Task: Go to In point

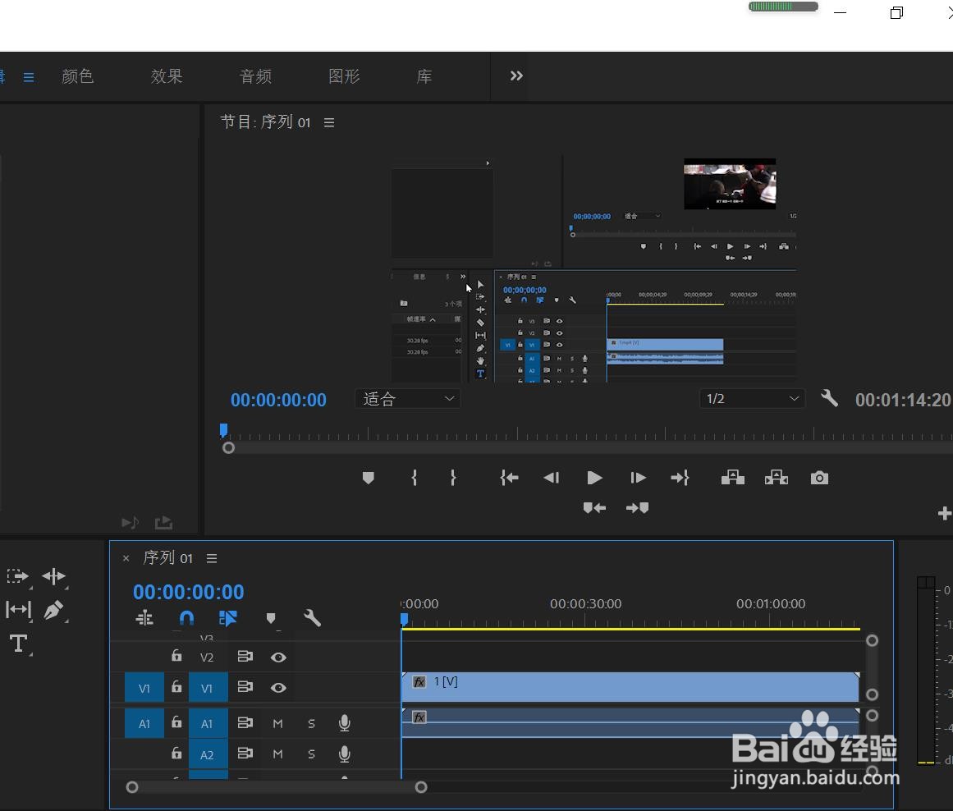Action: coord(509,478)
